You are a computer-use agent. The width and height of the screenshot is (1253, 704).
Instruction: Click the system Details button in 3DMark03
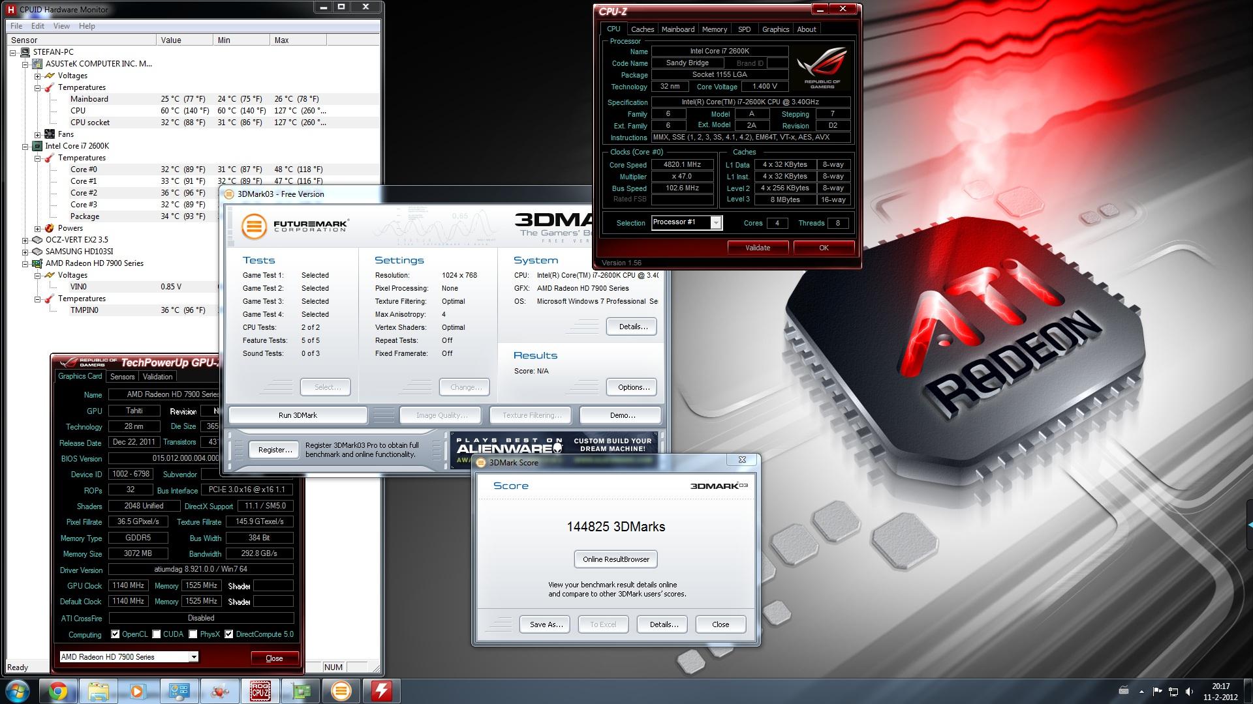632,327
